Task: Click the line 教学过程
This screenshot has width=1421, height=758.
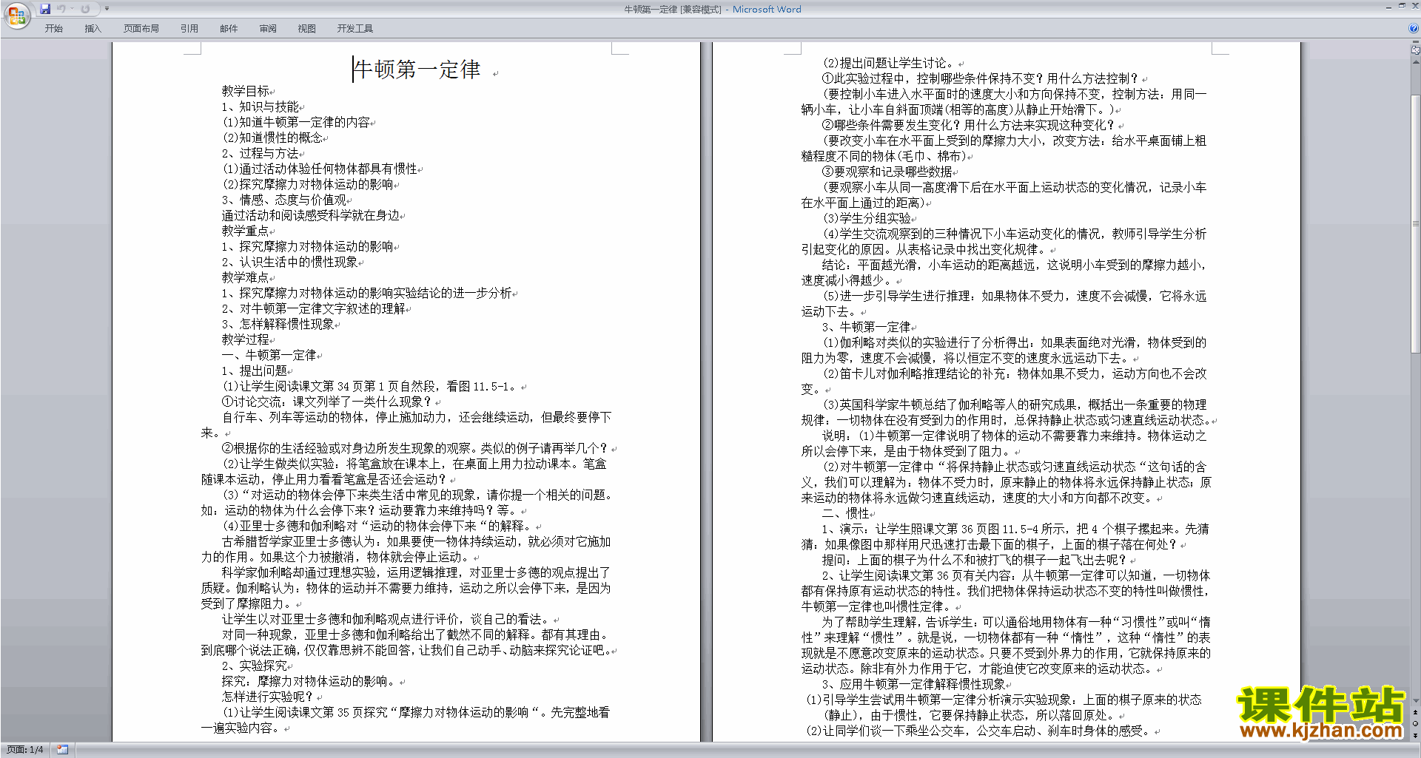Action: [245, 339]
